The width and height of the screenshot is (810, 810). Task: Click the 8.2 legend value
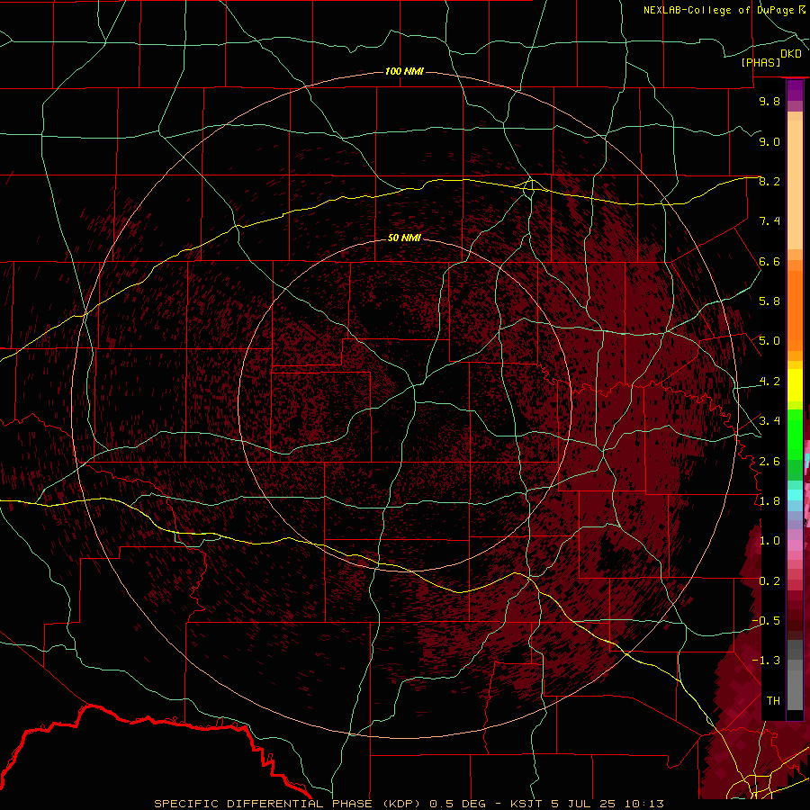click(769, 181)
